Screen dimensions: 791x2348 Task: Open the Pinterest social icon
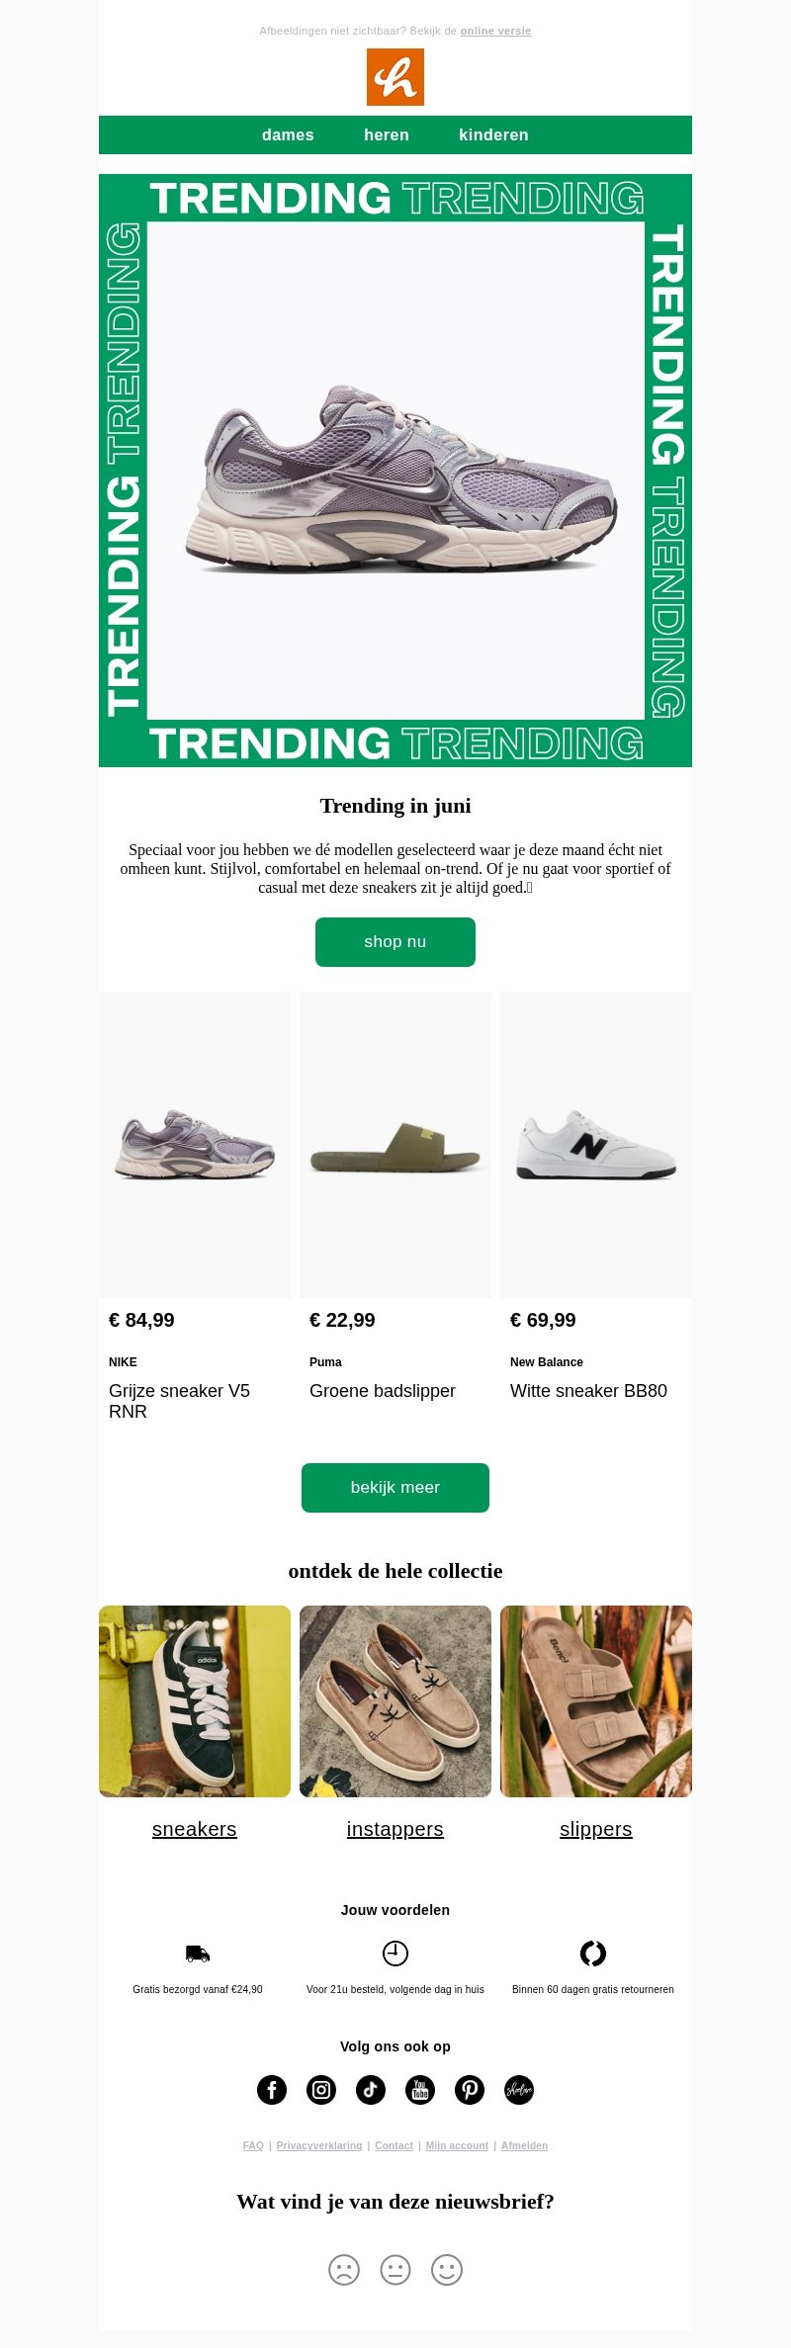pos(470,2090)
